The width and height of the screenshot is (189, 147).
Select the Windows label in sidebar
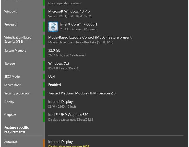click(10, 11)
